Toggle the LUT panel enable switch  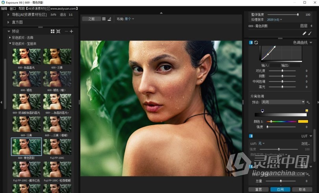pos(251,136)
